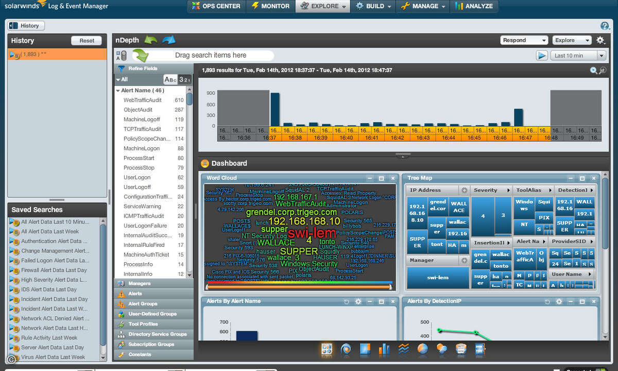Expand the User Name arrow in Tree Map
Viewport: 618px width, 371px height.
[590, 275]
